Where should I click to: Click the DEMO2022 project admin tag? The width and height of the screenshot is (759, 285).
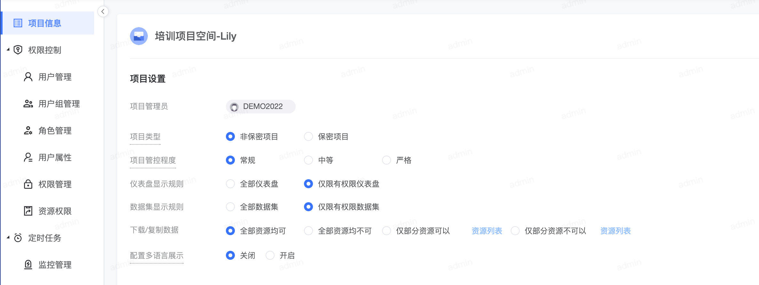[x=260, y=106]
